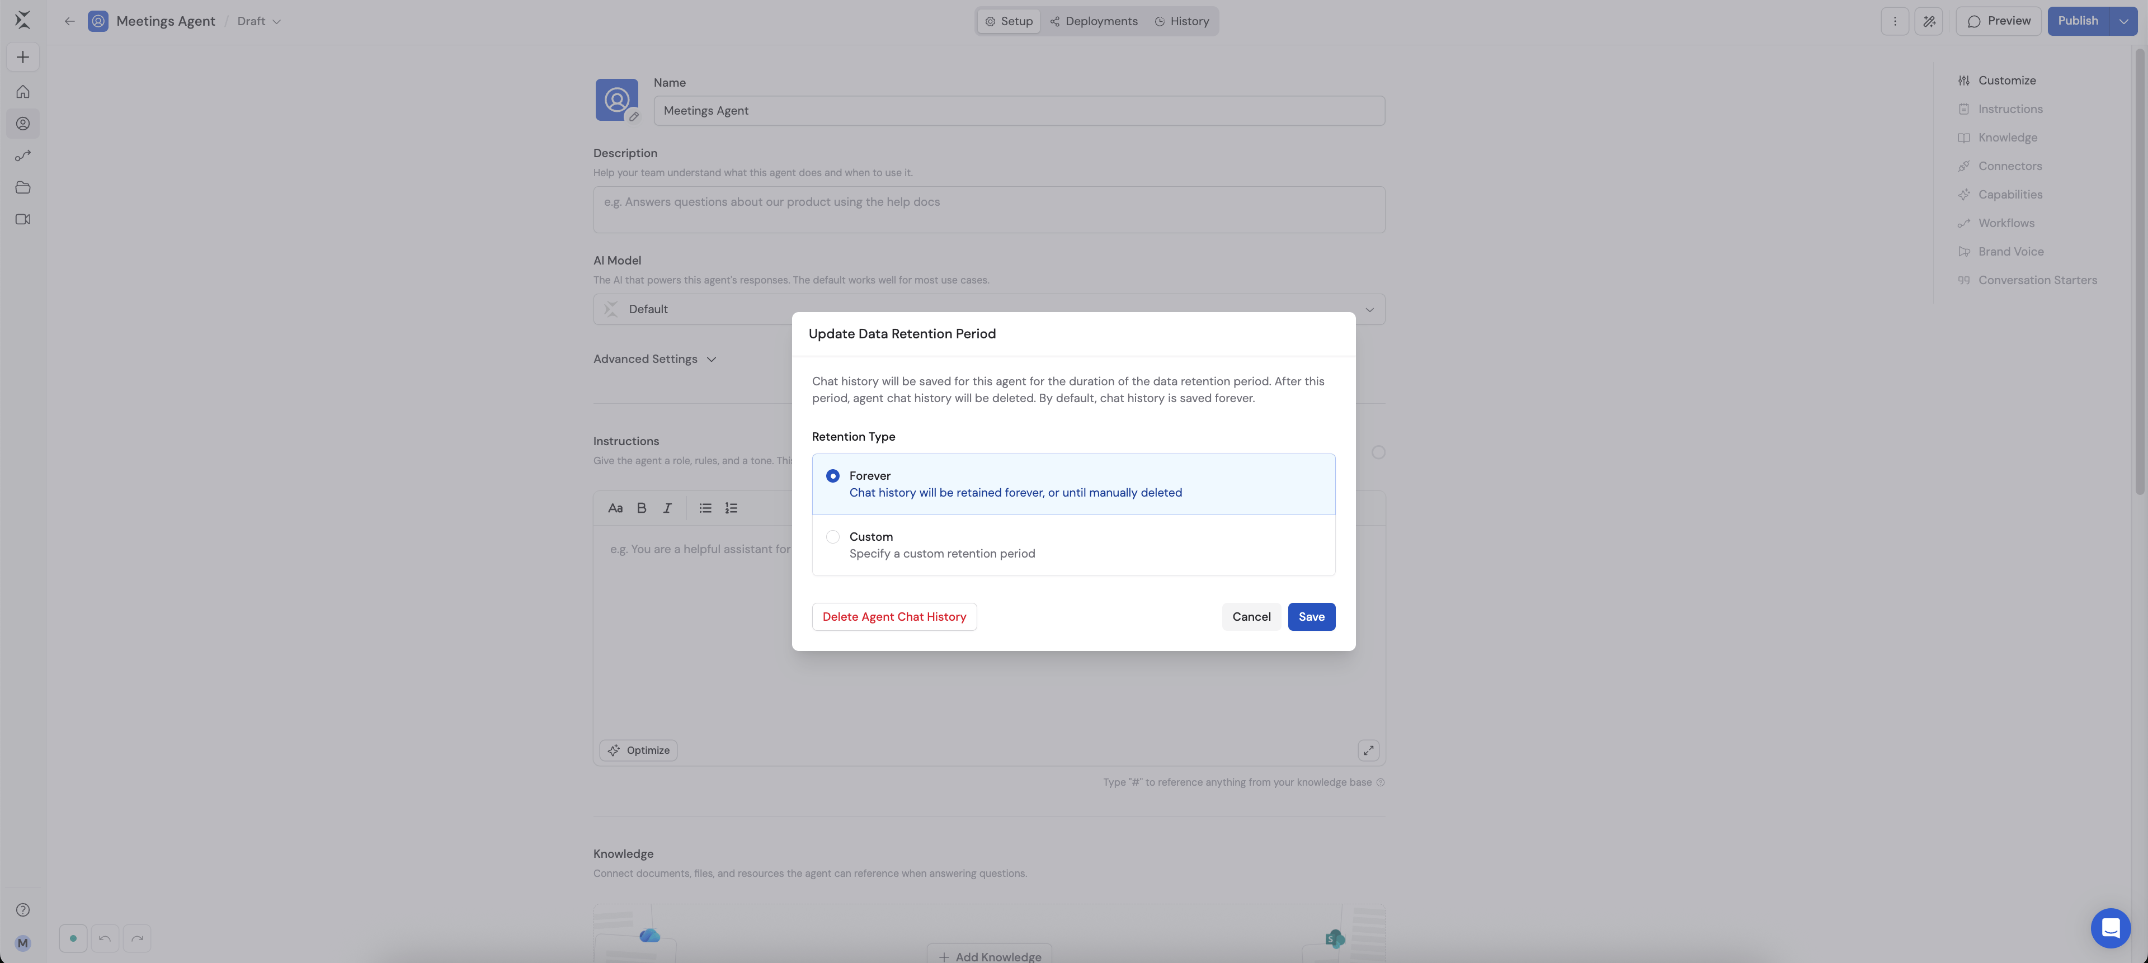Screen dimensions: 2148x963
Task: Click the undo arrow button
Action: pos(105,938)
